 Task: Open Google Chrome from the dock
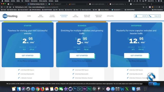coord(38,89)
